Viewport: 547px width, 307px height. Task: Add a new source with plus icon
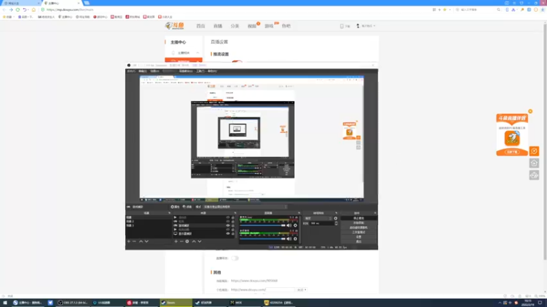coord(176,242)
